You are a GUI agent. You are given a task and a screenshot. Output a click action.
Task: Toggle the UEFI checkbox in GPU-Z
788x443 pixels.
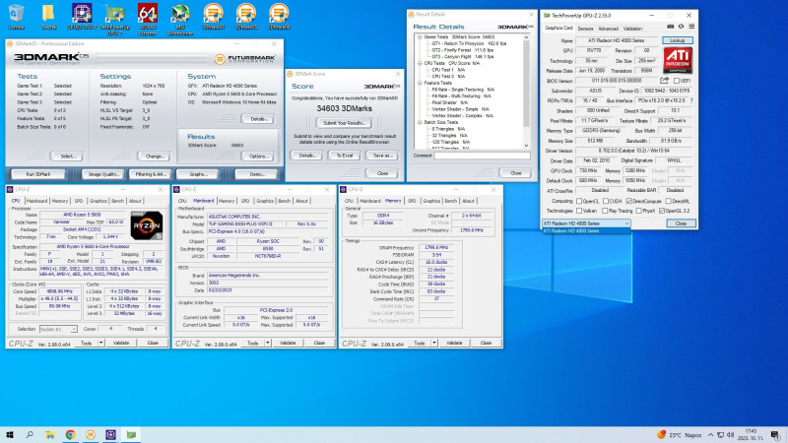coord(677,81)
